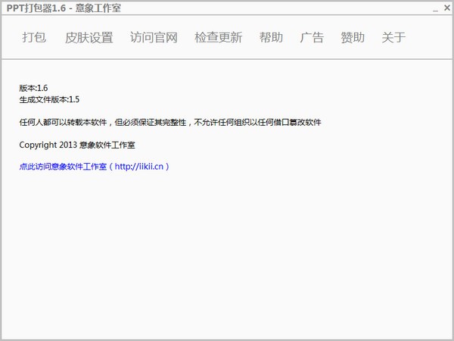
Task: Select the 赞助 menu item
Action: (353, 37)
